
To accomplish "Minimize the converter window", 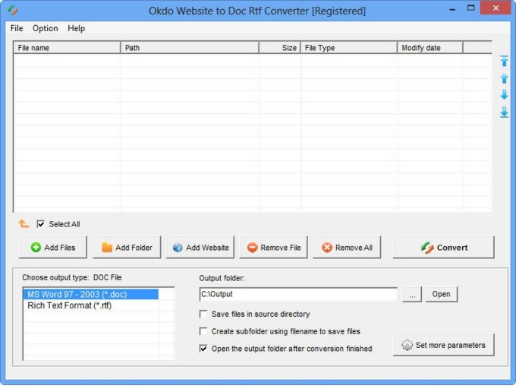I will point(452,8).
